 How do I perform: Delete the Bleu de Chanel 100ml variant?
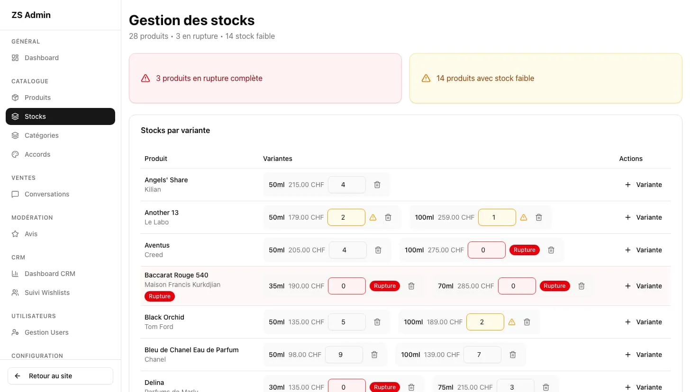click(513, 355)
